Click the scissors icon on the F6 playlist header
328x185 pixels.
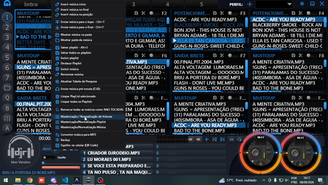tap(143, 55)
